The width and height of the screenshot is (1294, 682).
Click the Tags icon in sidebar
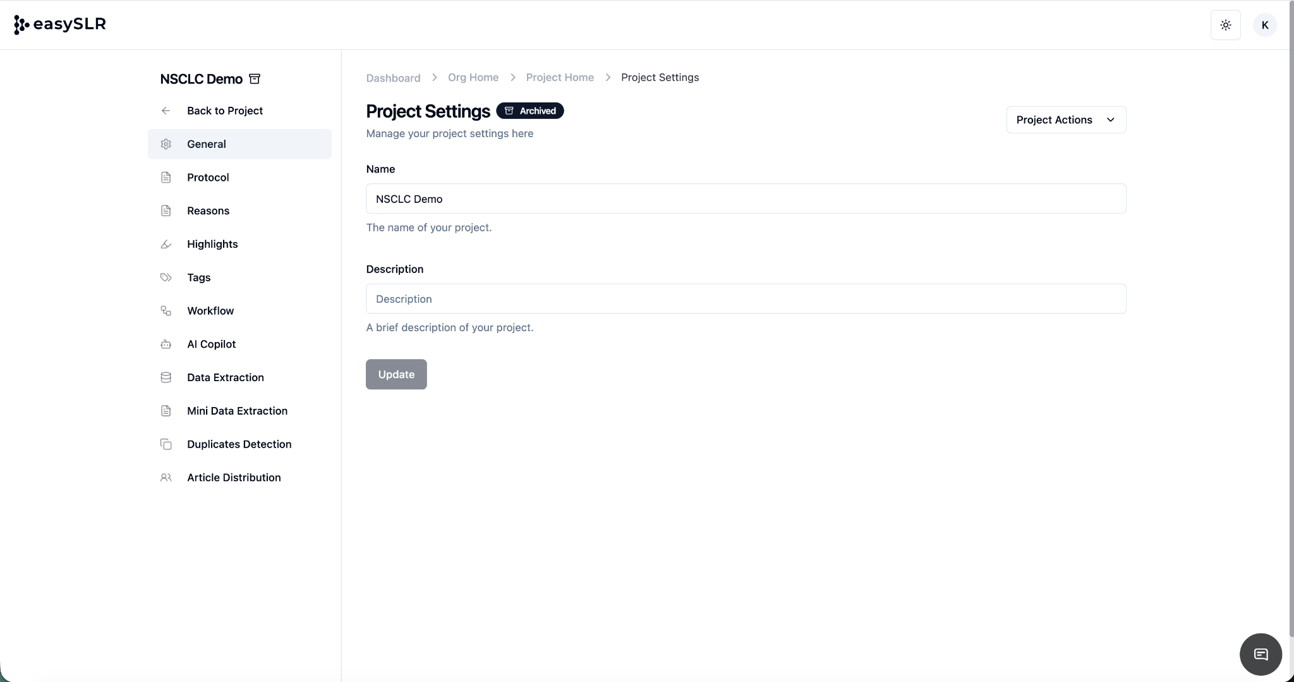[166, 277]
